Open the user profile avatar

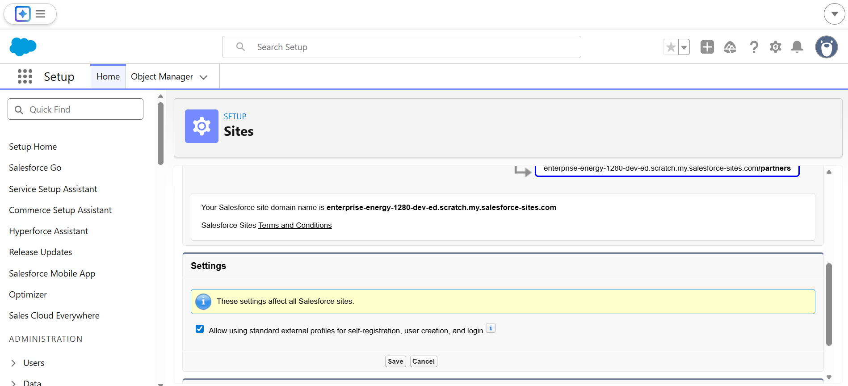827,47
